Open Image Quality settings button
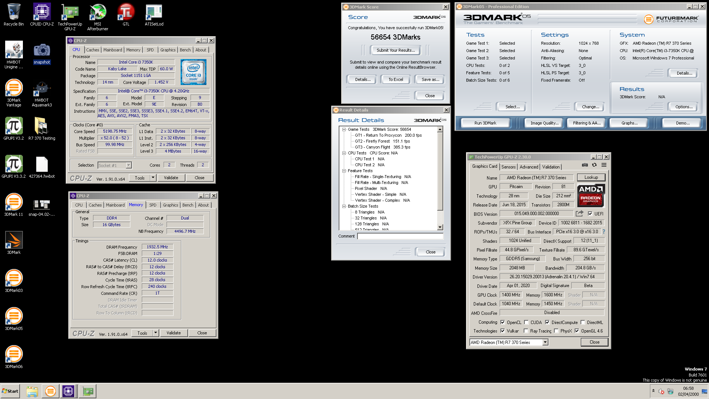 pyautogui.click(x=544, y=123)
